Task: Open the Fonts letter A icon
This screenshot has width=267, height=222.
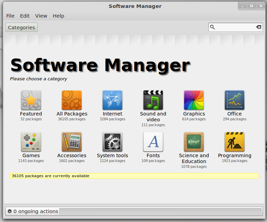Action: click(x=153, y=142)
